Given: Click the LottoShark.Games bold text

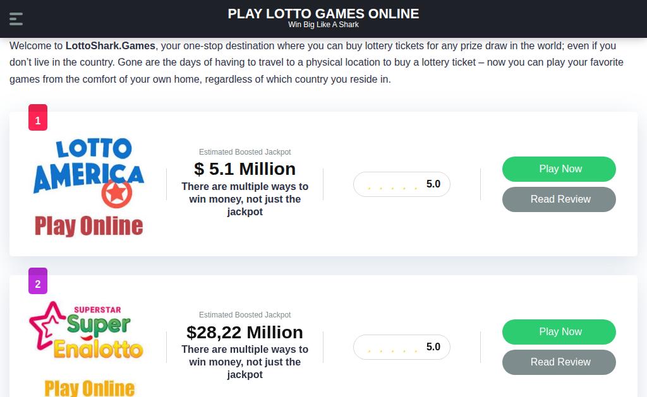Looking at the screenshot, I should click(111, 46).
